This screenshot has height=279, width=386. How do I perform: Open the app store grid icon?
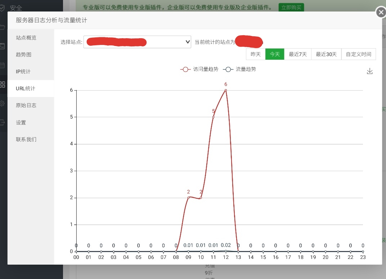pyautogui.click(x=2, y=84)
